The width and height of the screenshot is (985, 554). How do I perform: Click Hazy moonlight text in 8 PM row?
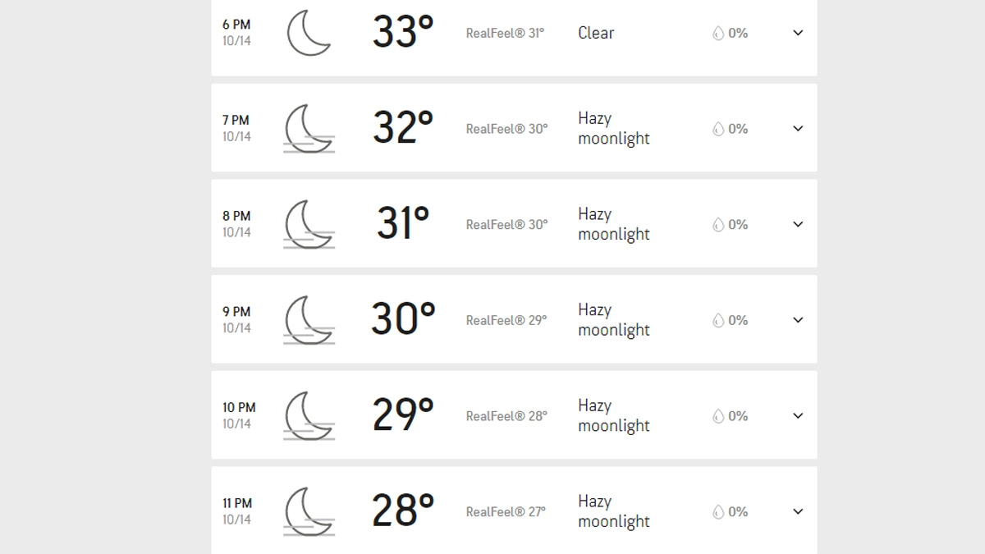pos(613,224)
